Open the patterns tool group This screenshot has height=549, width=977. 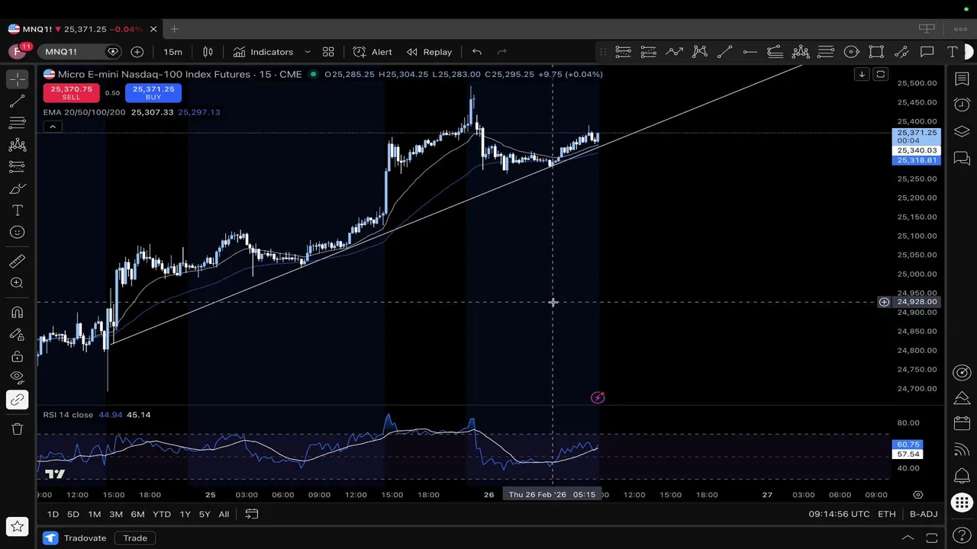(x=17, y=145)
